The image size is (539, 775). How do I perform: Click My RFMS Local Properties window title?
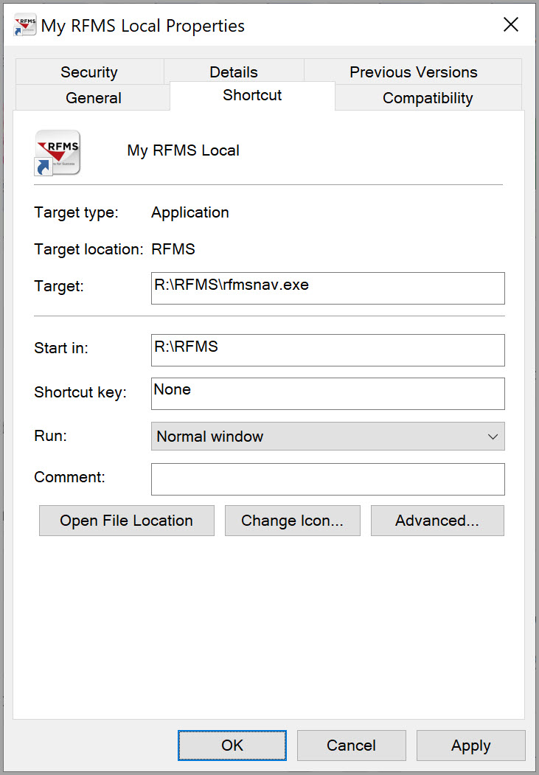[143, 26]
